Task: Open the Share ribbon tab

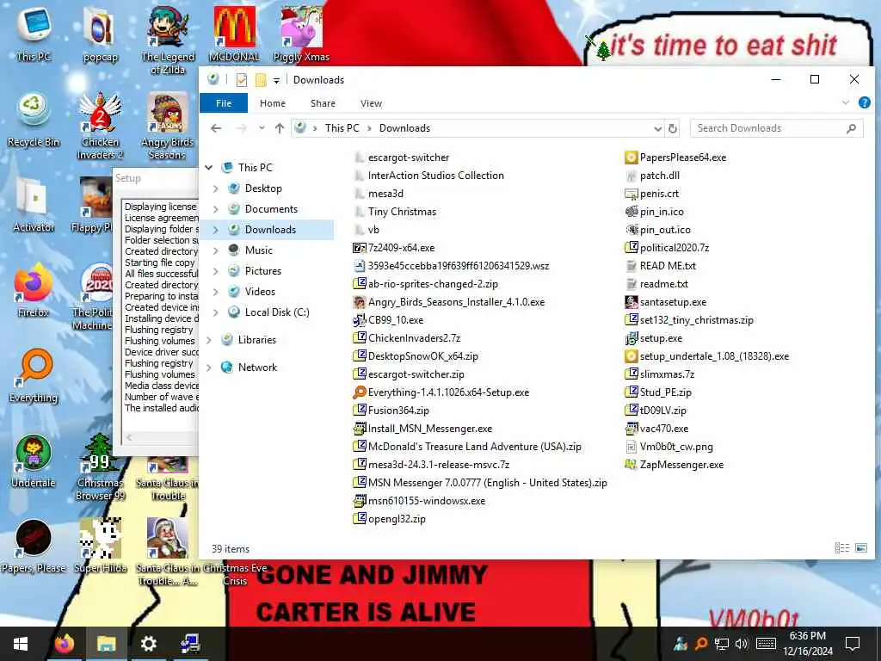Action: click(323, 103)
